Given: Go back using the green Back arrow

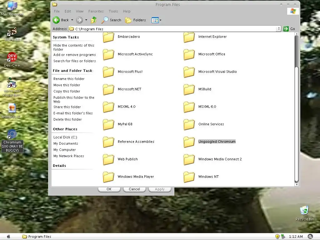Looking at the screenshot, I should pos(56,20).
